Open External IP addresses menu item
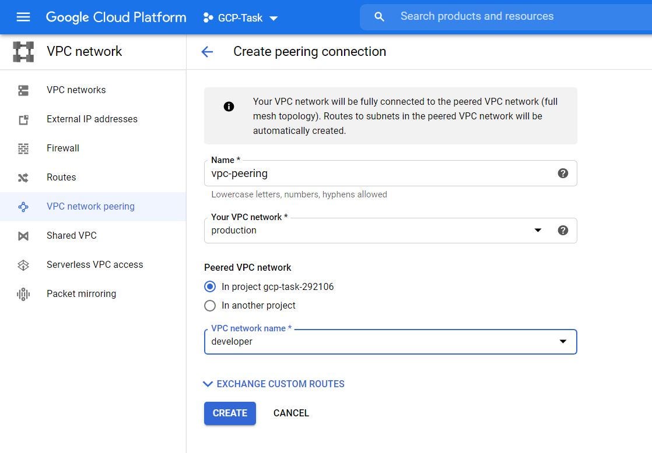The height and width of the screenshot is (453, 652). pos(93,119)
